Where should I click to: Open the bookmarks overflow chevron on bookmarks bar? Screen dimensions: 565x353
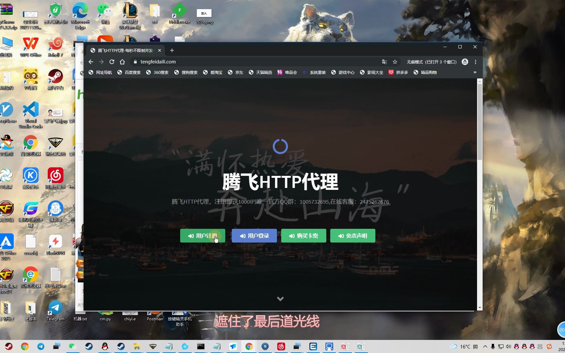(475, 72)
